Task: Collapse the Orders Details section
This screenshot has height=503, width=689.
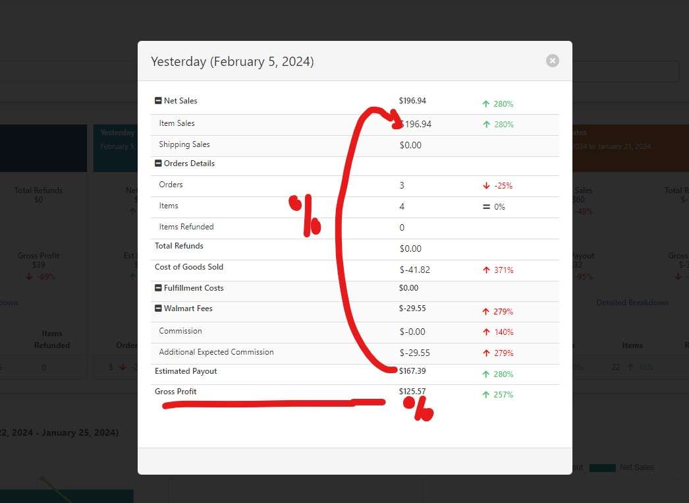Action: point(158,163)
